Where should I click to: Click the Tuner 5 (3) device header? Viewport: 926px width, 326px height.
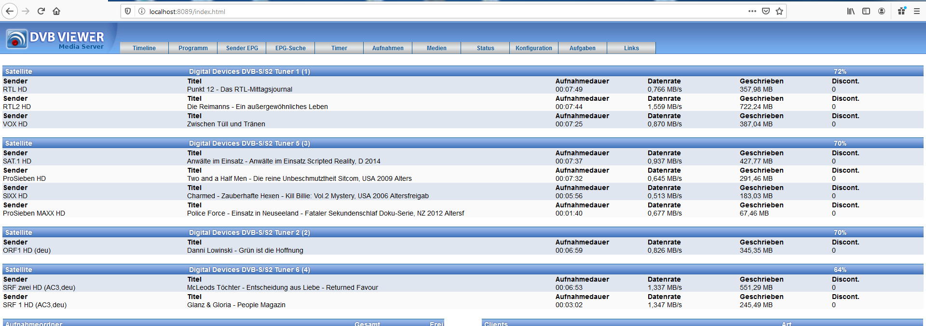coord(249,143)
